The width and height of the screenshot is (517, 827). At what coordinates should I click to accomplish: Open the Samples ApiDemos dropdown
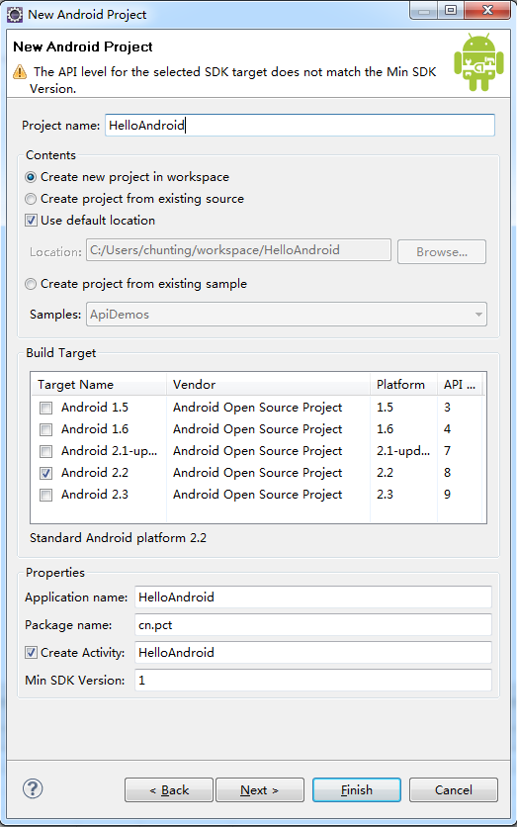pos(286,315)
